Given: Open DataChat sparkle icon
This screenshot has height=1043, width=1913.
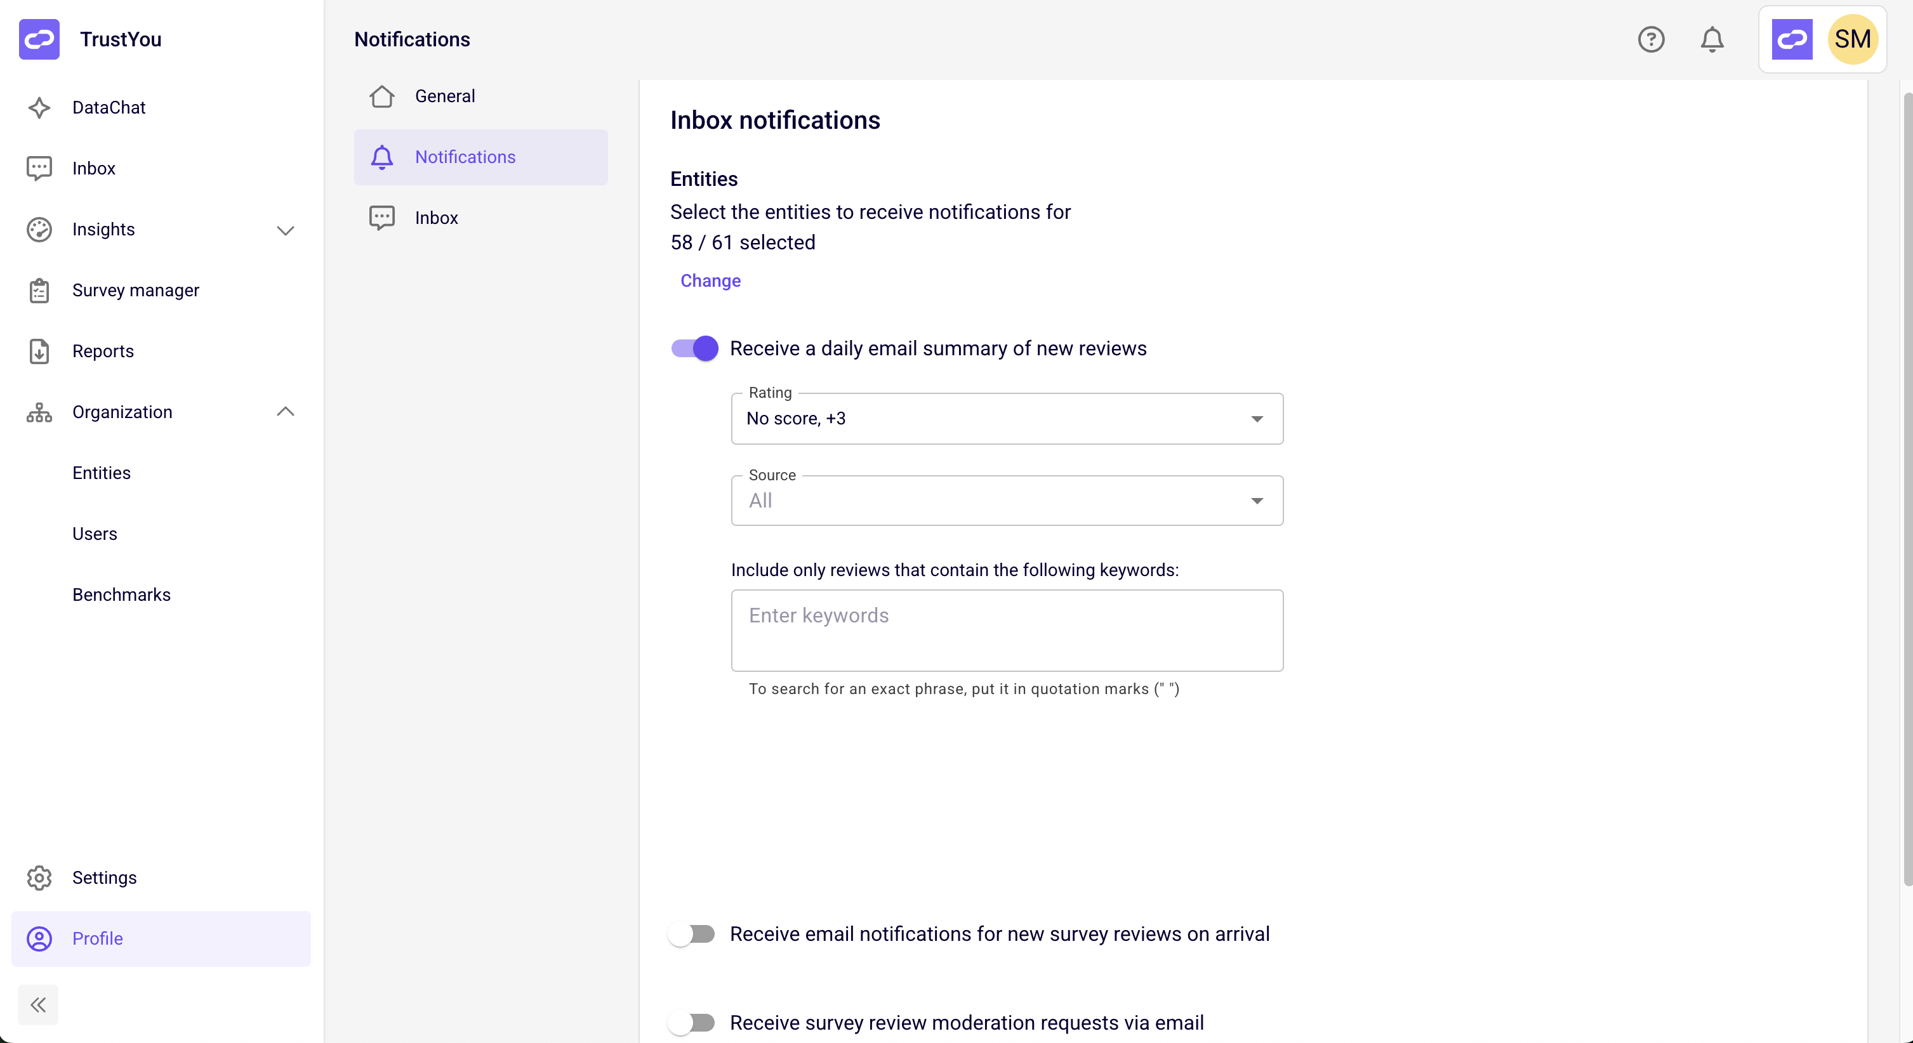Looking at the screenshot, I should point(39,108).
